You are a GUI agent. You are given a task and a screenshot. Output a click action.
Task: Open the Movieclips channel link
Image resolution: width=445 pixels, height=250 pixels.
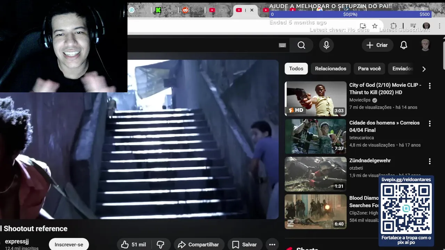[x=360, y=100]
